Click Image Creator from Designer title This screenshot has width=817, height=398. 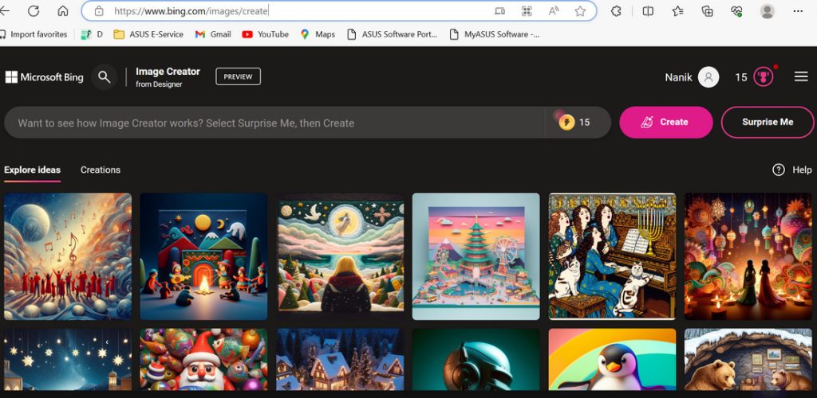(x=168, y=77)
